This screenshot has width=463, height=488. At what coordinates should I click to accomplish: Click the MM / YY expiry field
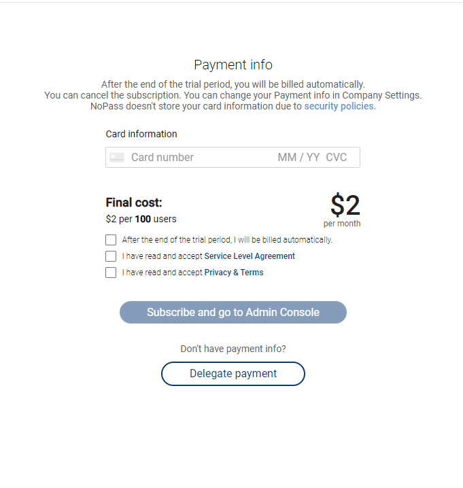pos(298,158)
